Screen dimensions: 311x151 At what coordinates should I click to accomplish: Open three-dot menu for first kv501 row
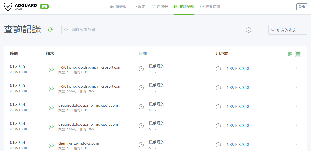point(297,68)
